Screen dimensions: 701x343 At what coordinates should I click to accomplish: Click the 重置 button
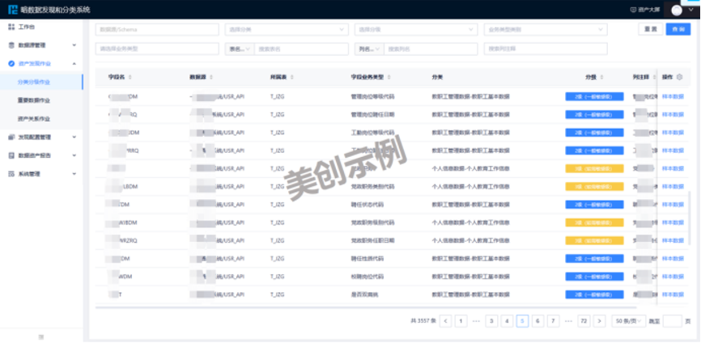point(651,29)
